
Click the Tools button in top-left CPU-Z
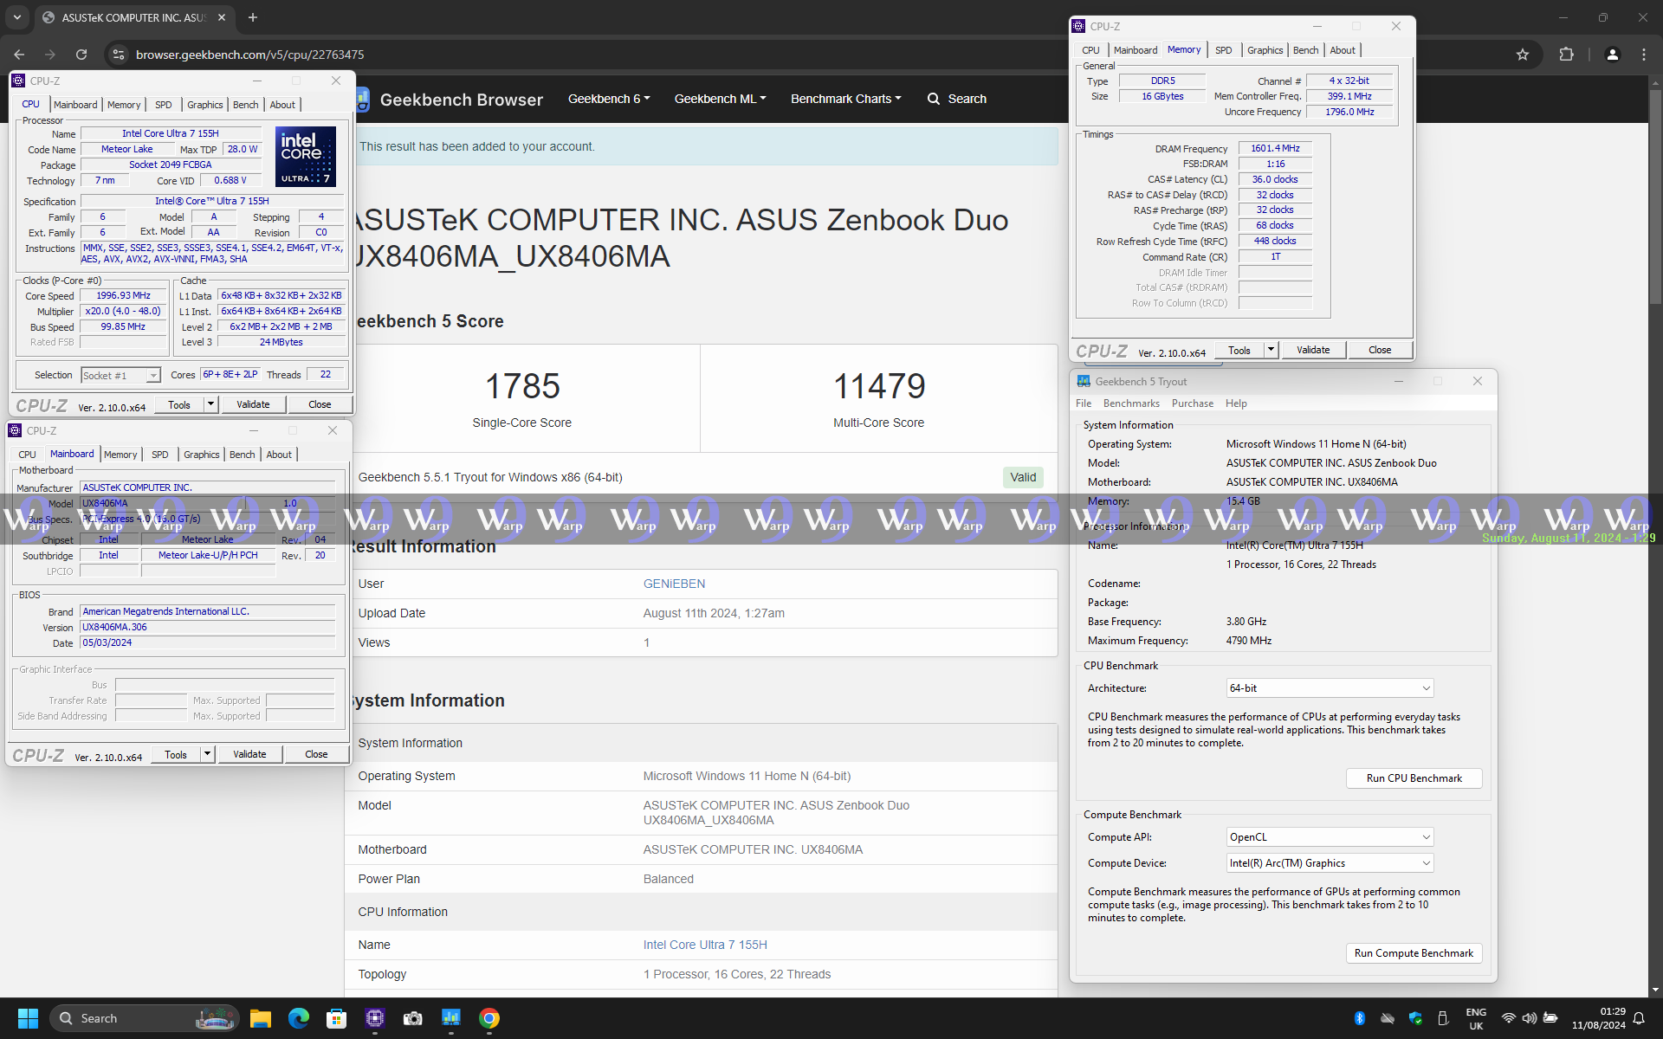tap(179, 404)
